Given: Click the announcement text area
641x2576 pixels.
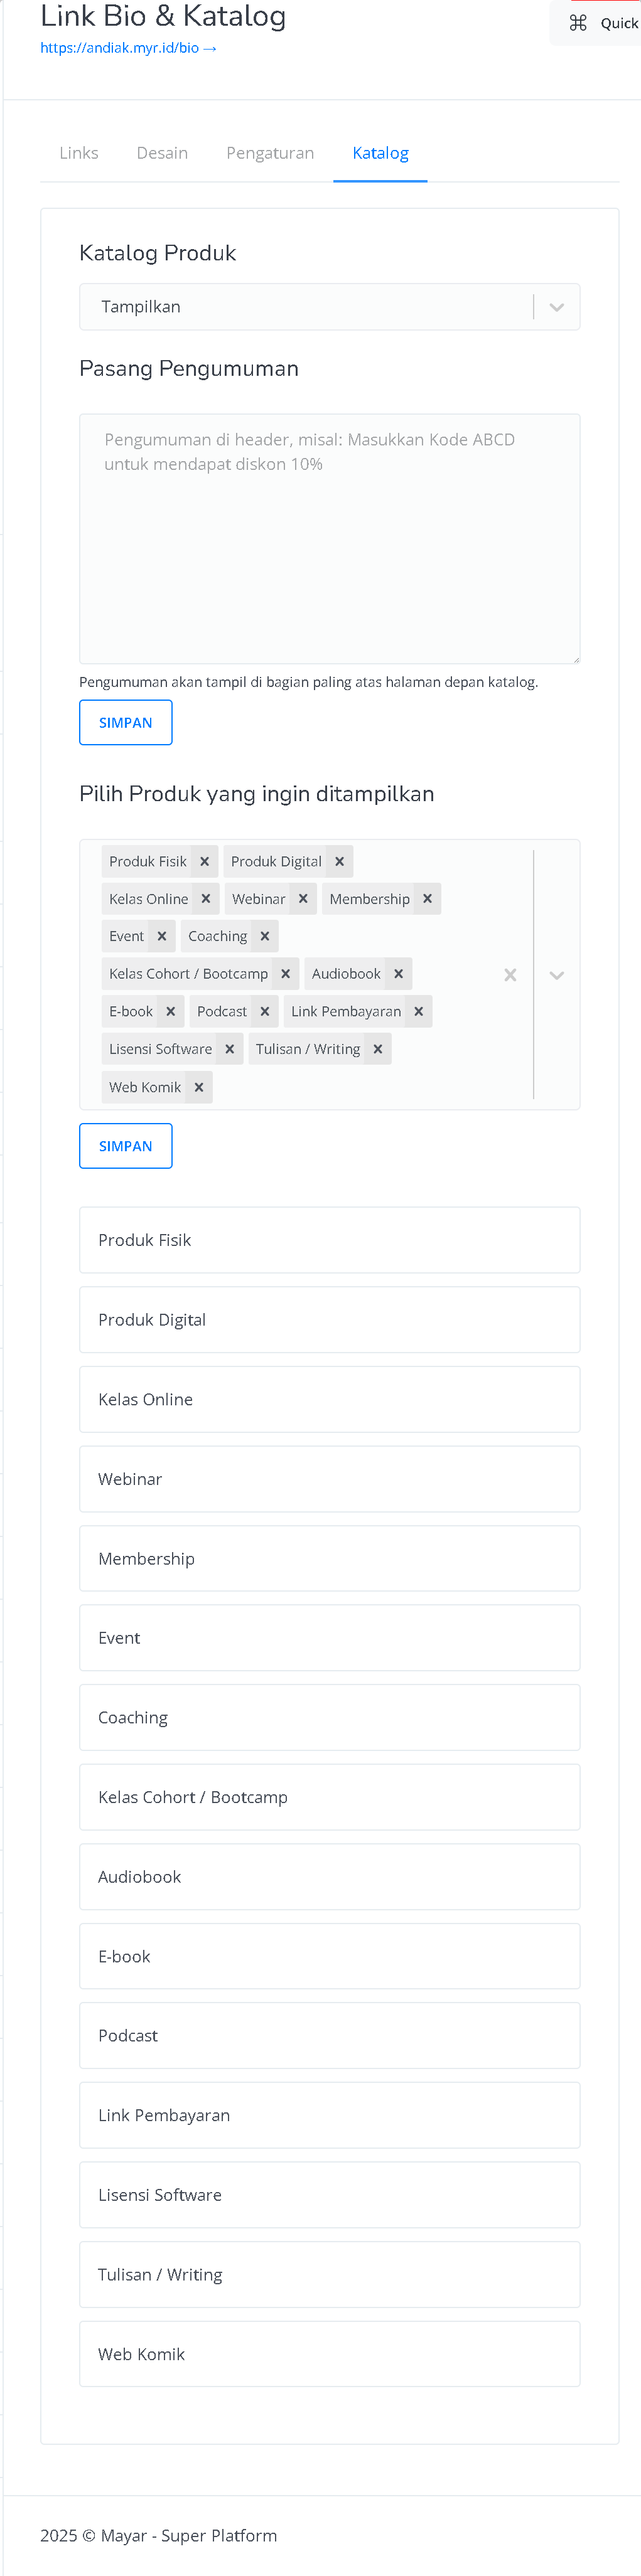Looking at the screenshot, I should point(329,539).
